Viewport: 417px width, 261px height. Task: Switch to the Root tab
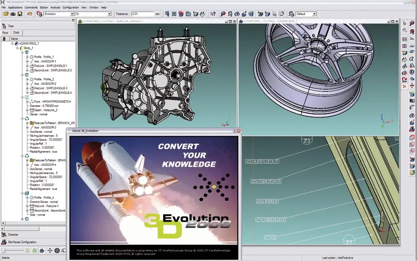(5, 33)
